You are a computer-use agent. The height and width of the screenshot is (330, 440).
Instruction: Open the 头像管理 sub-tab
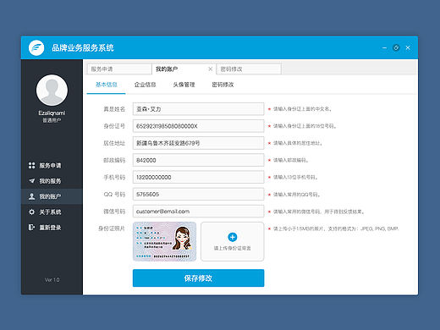pos(184,85)
